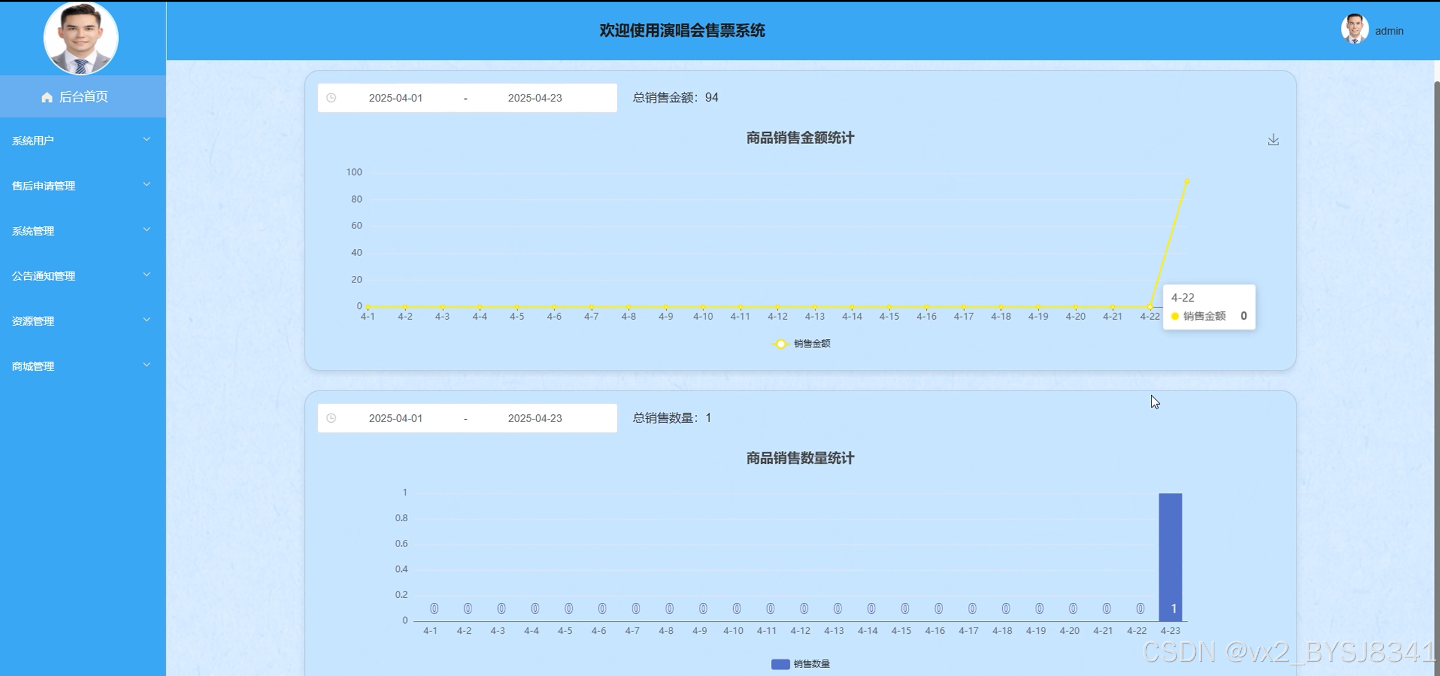This screenshot has height=676, width=1440.
Task: Expand the 系统管理 menu chevron
Action: [146, 230]
